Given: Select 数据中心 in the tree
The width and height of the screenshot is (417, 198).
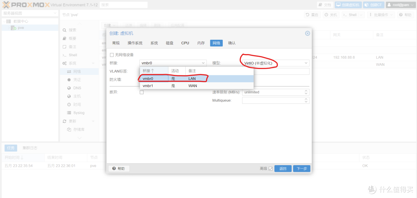Looking at the screenshot, I should click(x=21, y=21).
